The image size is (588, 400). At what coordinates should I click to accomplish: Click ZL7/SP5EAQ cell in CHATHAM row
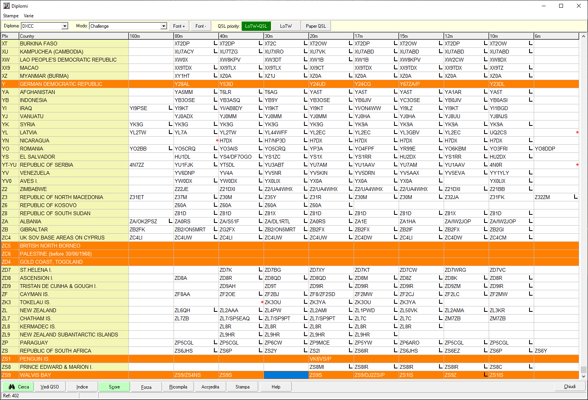(241, 318)
